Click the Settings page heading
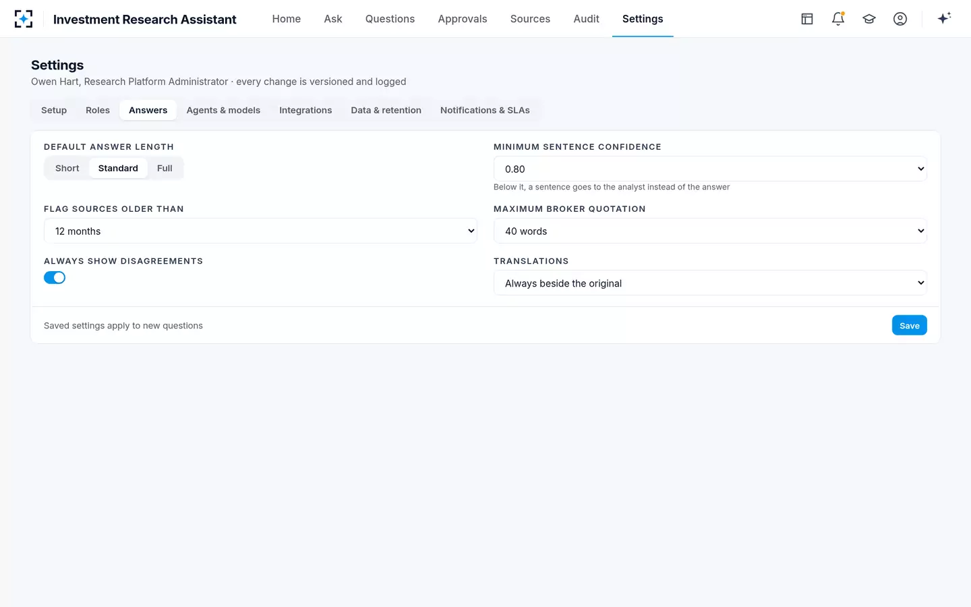Screen dimensions: 971x607 [57, 65]
